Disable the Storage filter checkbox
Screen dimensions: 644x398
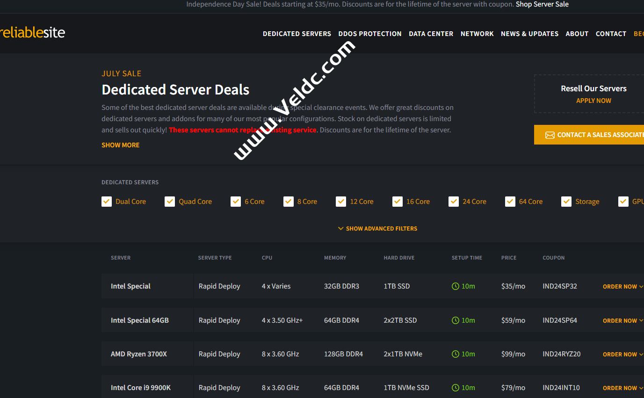pyautogui.click(x=566, y=202)
